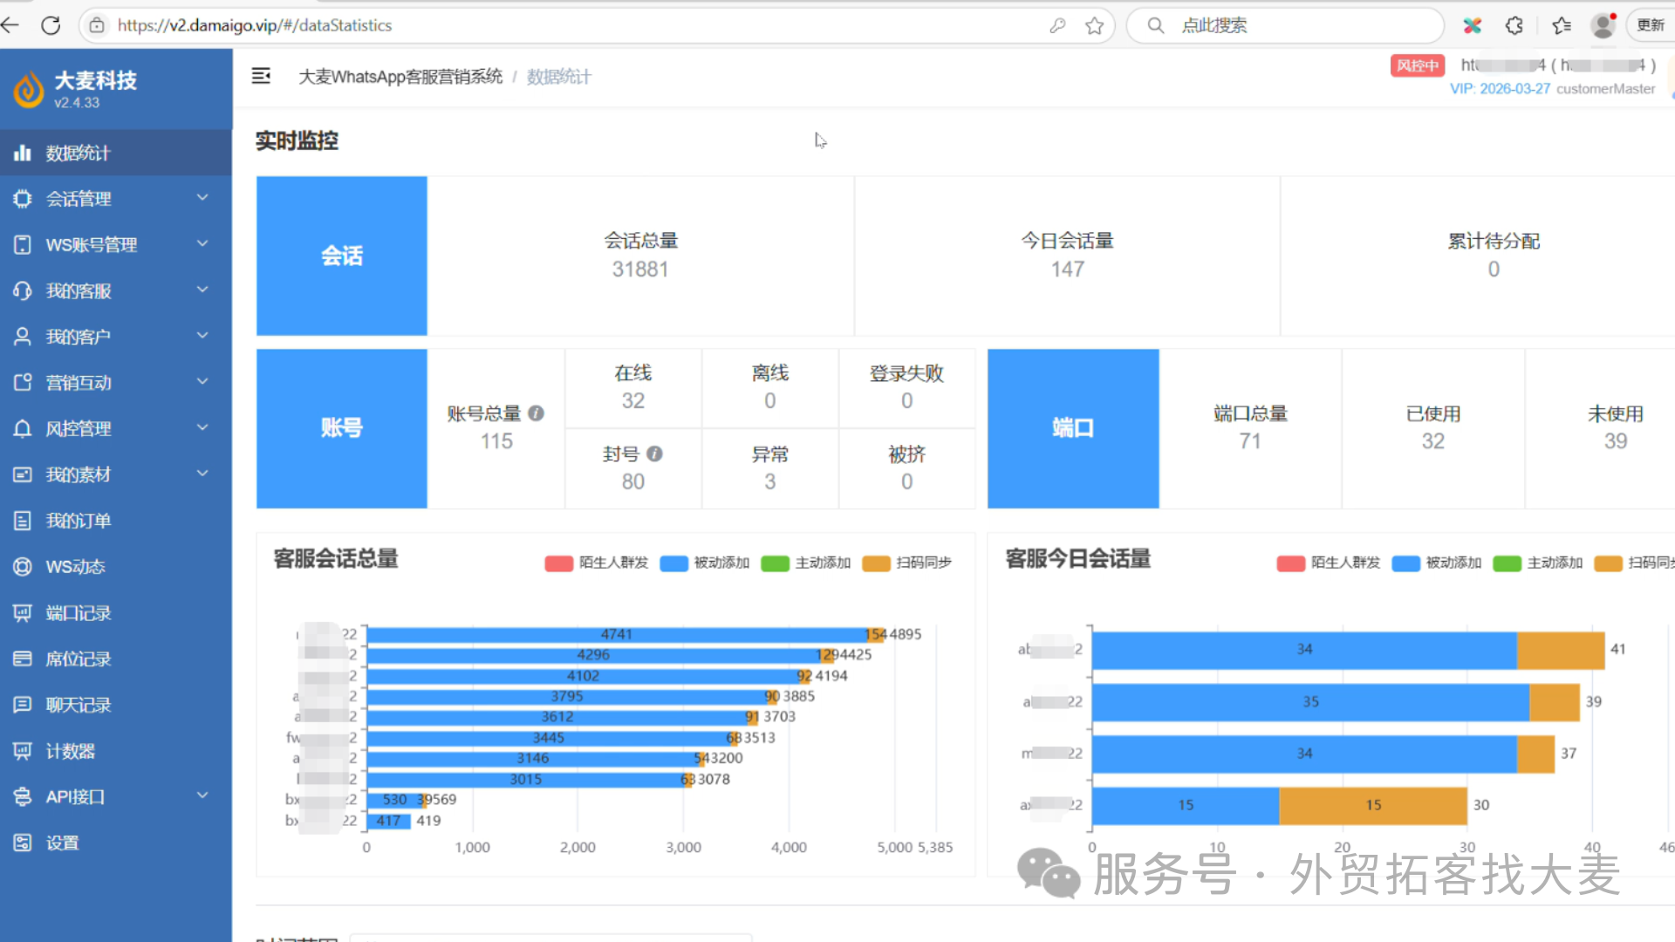Open the 设置 menu item
This screenshot has width=1675, height=942.
(x=116, y=843)
